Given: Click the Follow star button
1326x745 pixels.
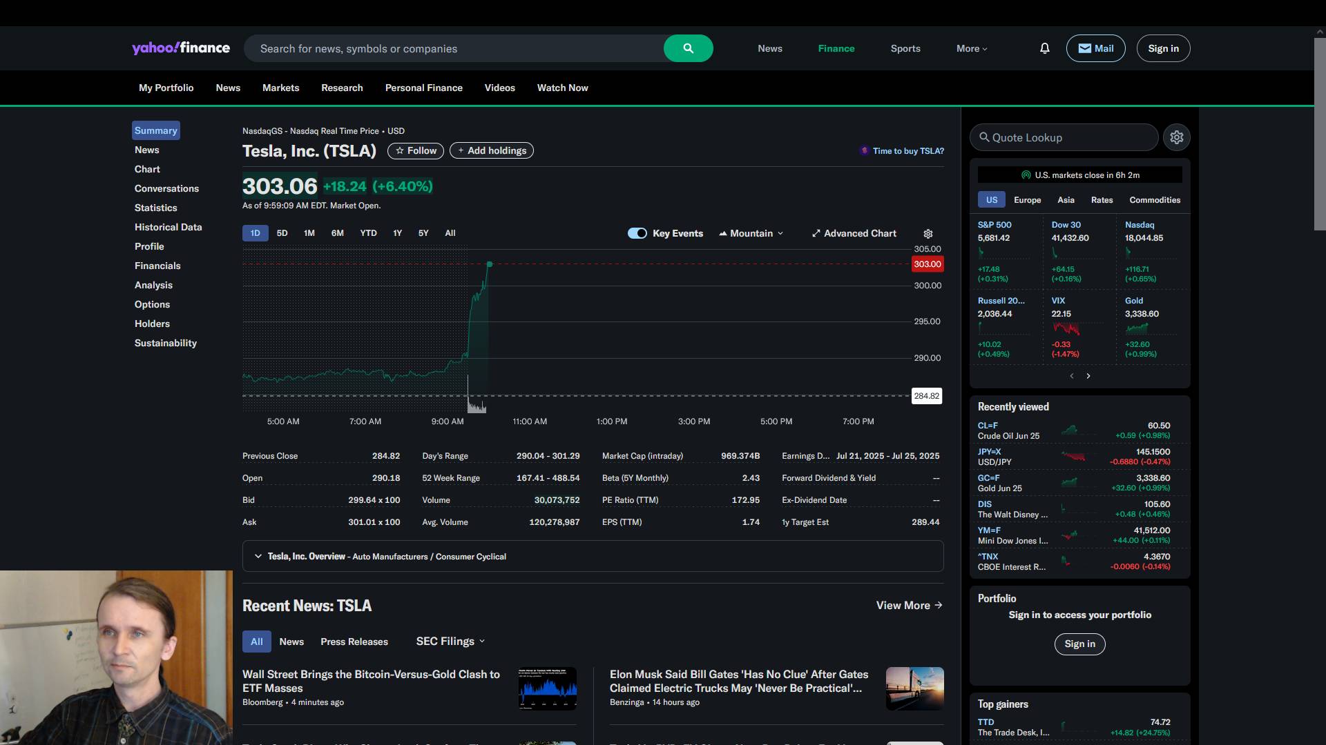Looking at the screenshot, I should pos(416,150).
